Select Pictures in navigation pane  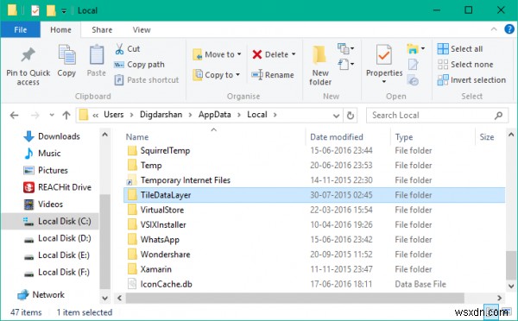(53, 170)
